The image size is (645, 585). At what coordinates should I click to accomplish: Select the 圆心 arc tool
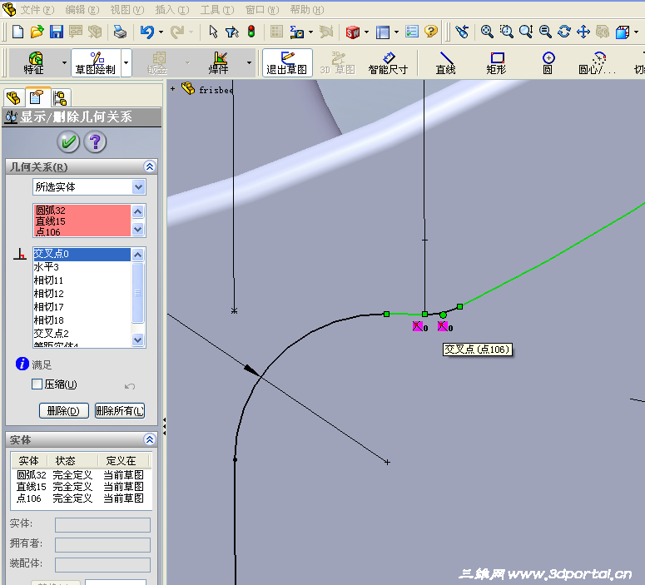point(598,63)
